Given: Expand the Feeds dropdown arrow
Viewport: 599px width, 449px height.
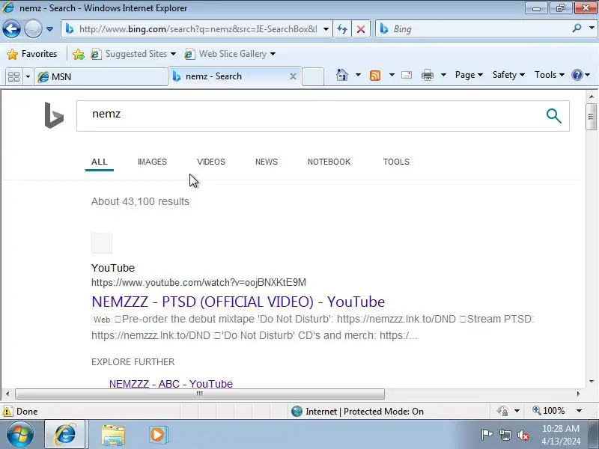Looking at the screenshot, I should pos(392,75).
